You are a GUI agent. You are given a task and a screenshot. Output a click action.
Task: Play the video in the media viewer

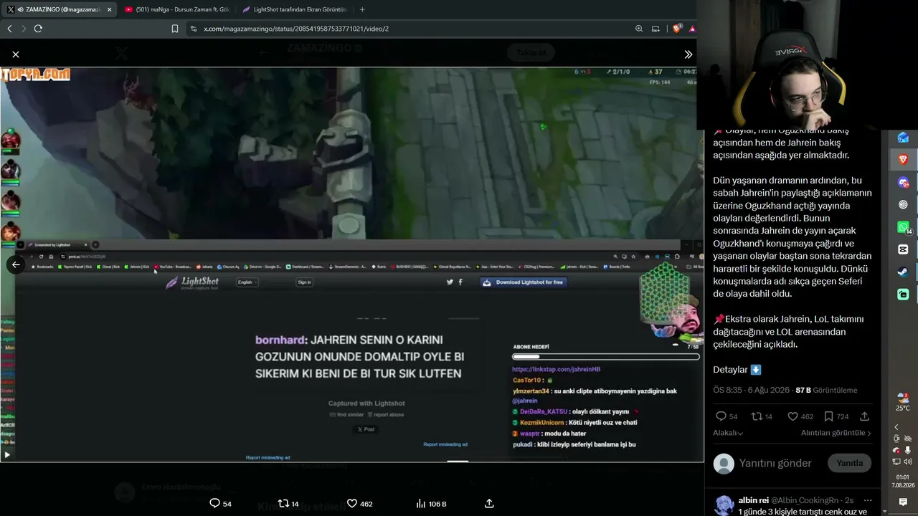pos(7,454)
